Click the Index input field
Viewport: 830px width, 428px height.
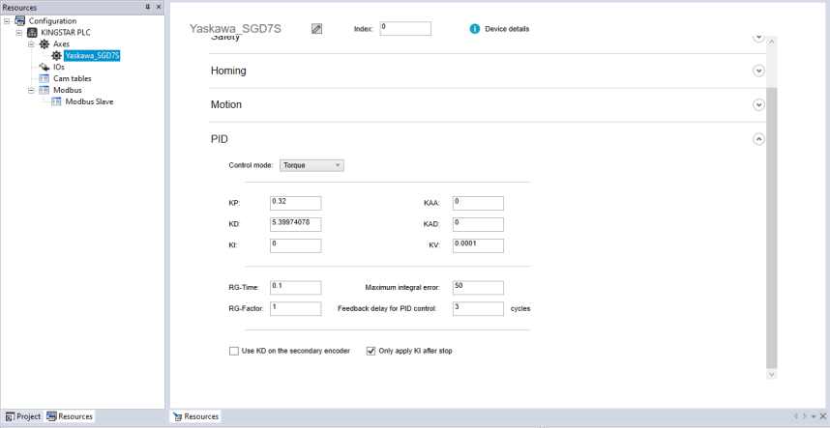(405, 29)
